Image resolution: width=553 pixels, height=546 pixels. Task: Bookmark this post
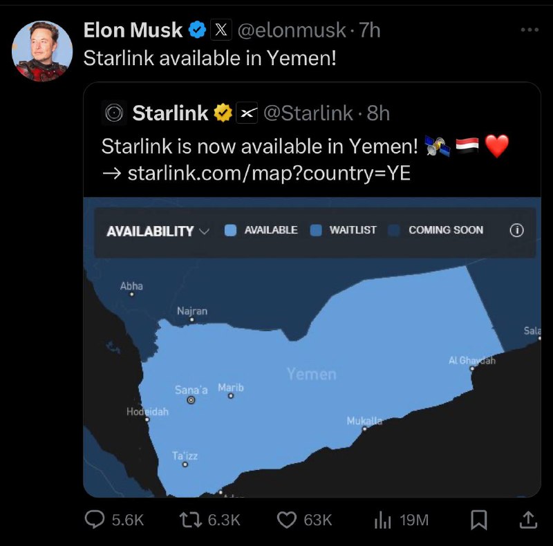coord(479,520)
